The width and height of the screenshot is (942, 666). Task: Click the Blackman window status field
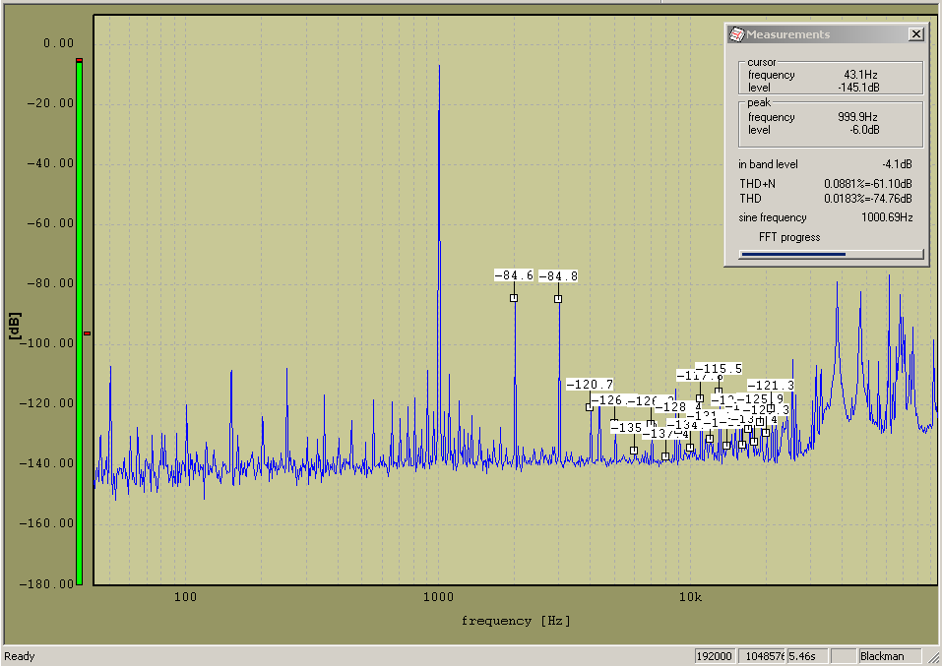(889, 656)
